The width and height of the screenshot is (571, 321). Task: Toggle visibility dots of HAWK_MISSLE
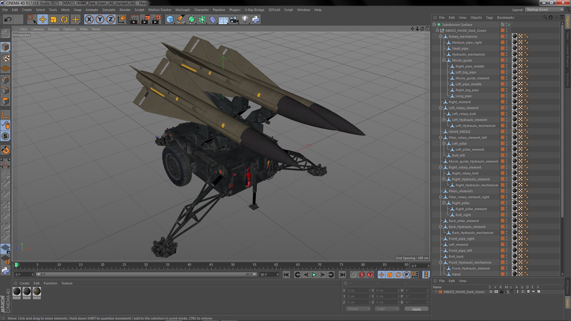pyautogui.click(x=507, y=132)
